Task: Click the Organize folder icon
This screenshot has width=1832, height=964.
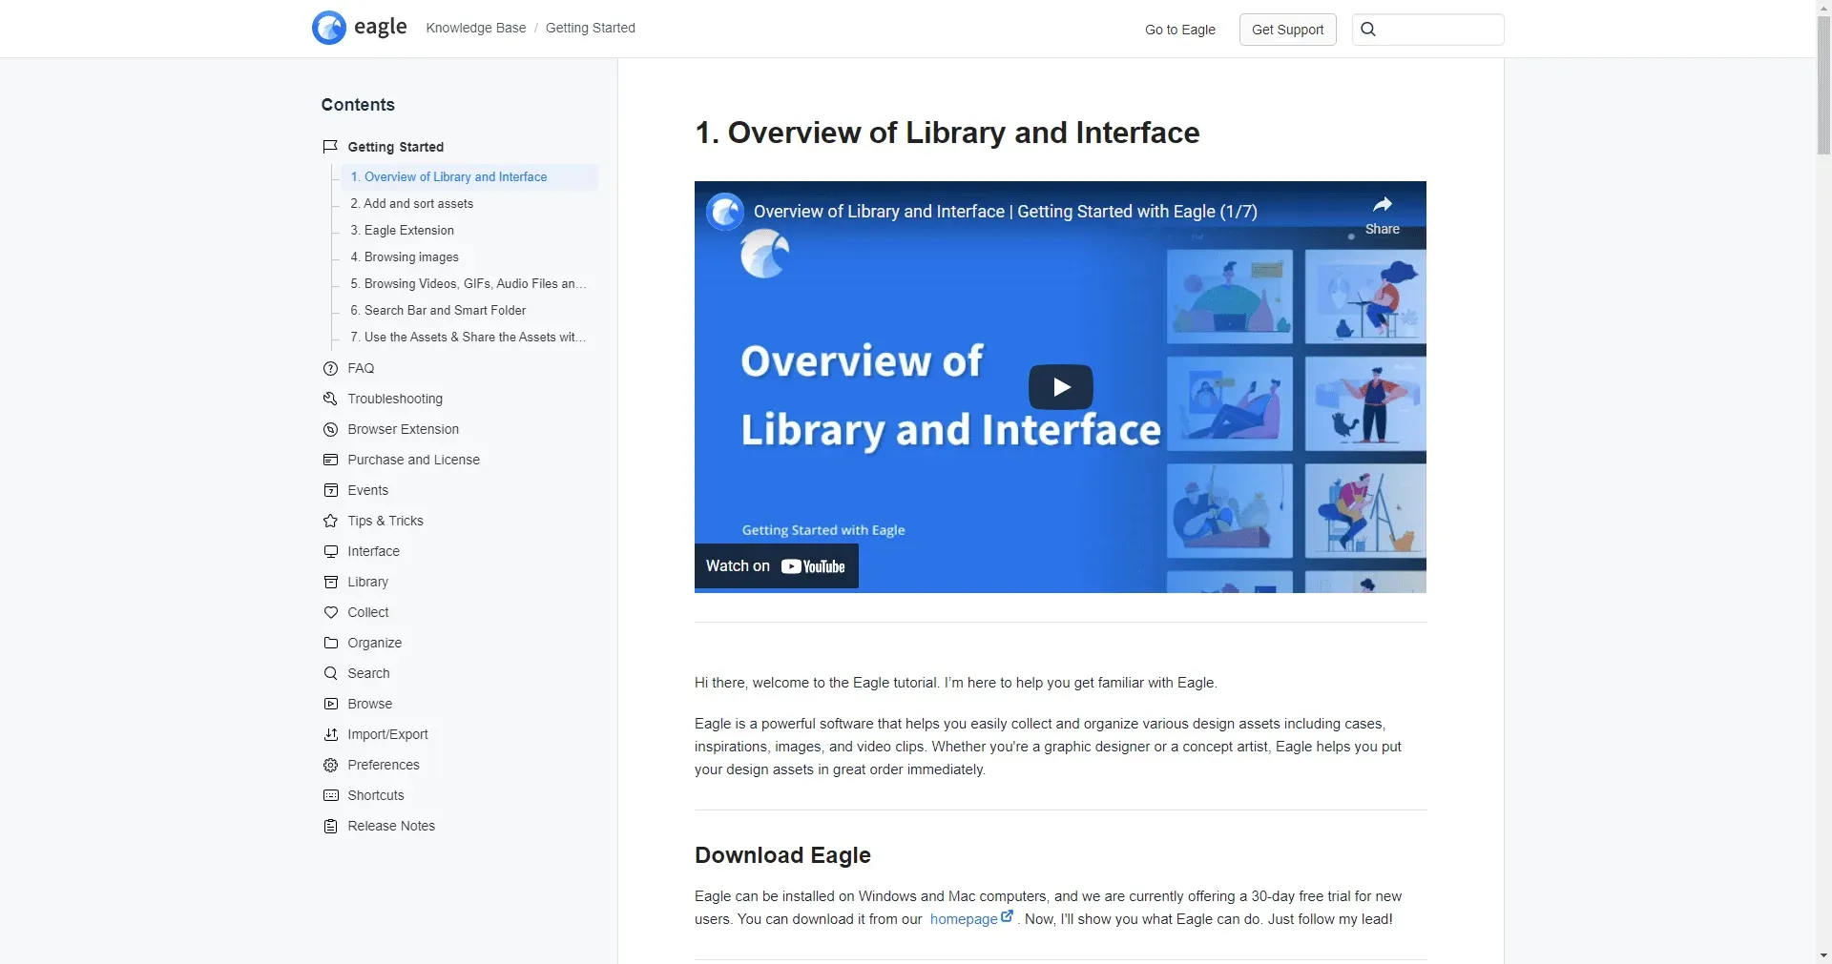Action: (330, 643)
